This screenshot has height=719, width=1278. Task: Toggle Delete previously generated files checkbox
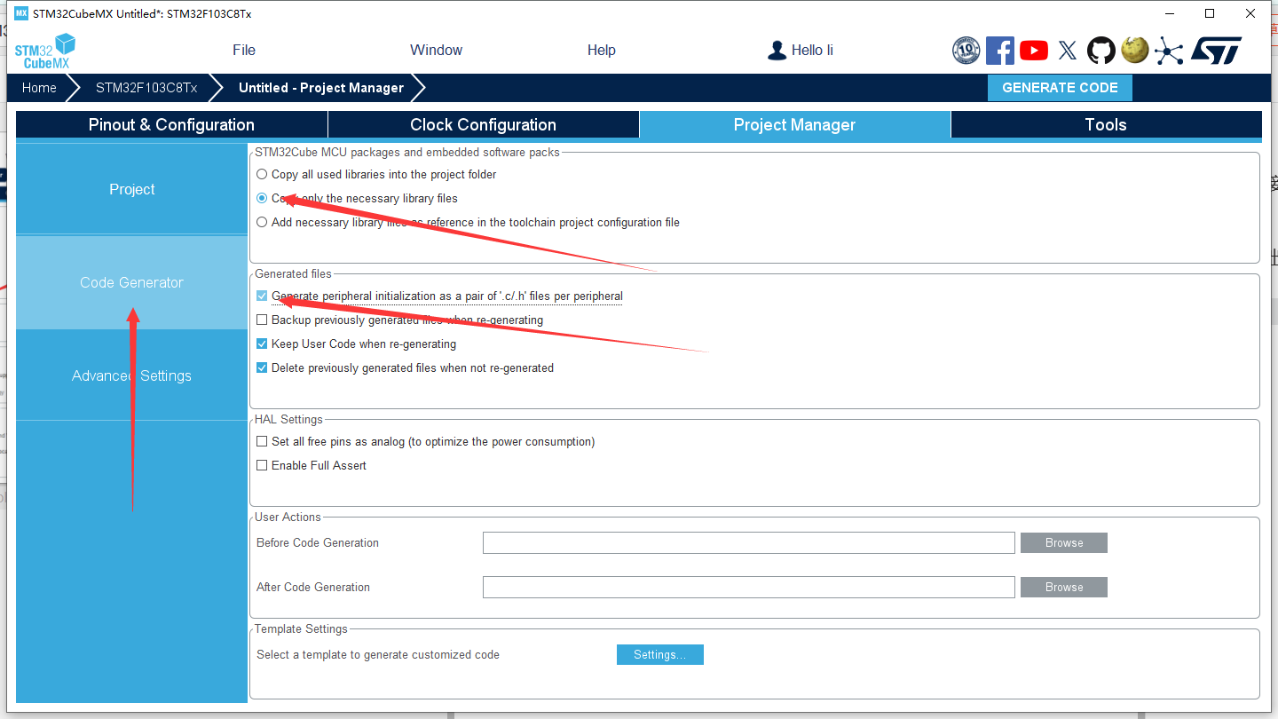(262, 367)
